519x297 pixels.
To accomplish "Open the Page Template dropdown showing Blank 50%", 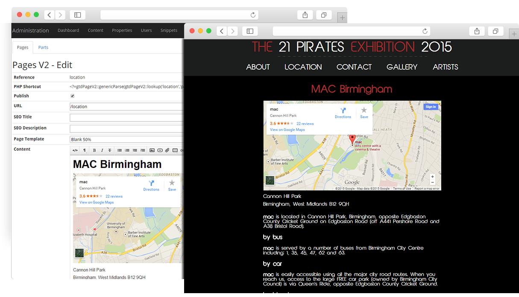I will click(127, 139).
